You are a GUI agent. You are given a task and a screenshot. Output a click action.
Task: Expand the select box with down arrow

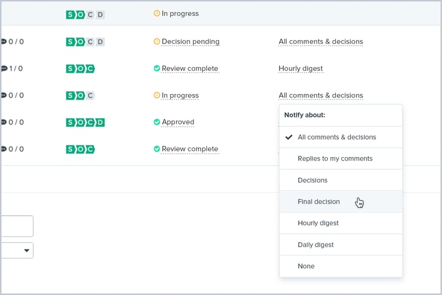click(17, 251)
